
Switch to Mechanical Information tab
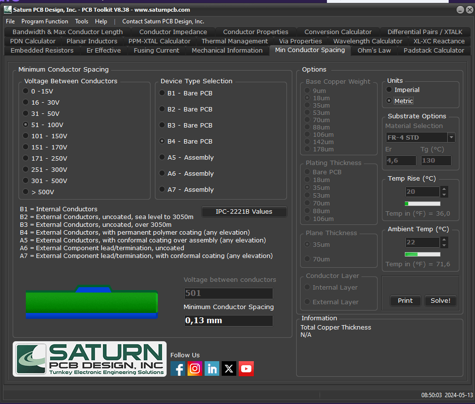point(227,50)
